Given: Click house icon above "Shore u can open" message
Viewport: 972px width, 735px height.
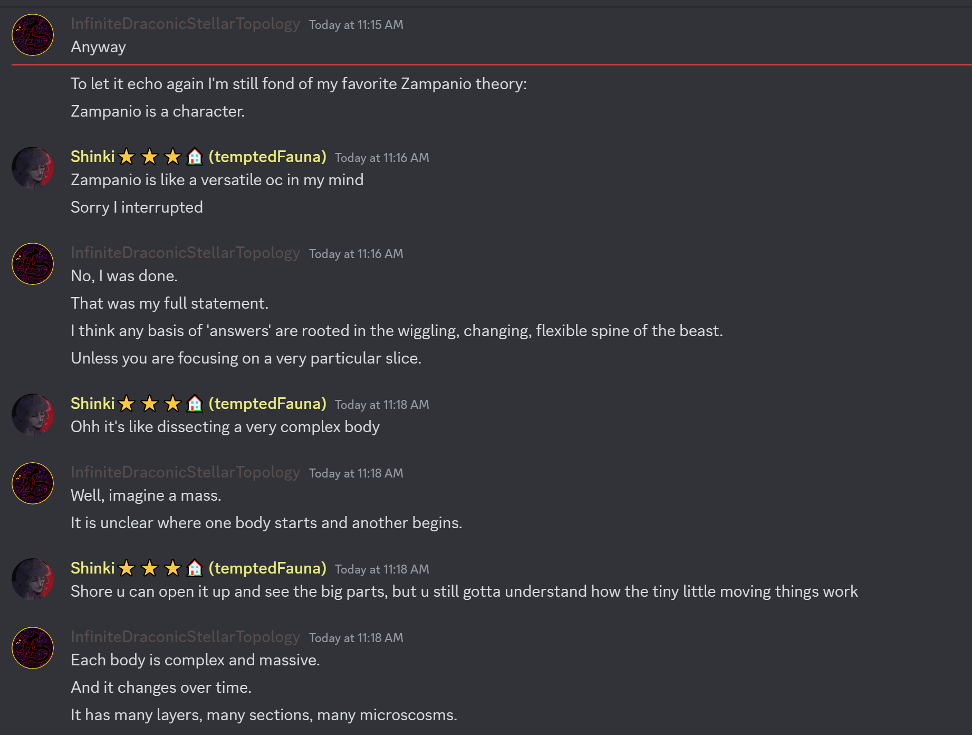Looking at the screenshot, I should tap(195, 568).
